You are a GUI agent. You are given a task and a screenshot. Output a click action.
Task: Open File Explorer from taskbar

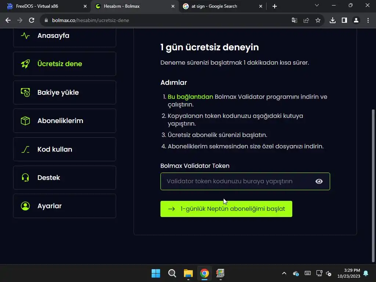tap(188, 273)
